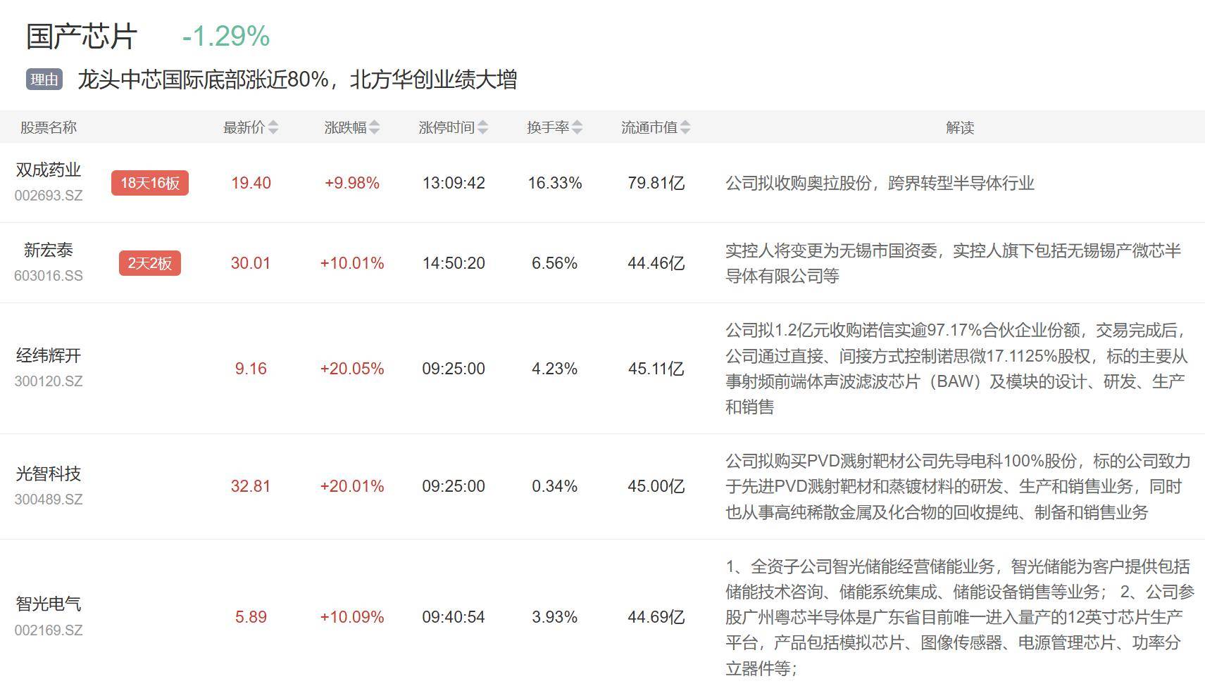Click change value +20.05%

352,369
